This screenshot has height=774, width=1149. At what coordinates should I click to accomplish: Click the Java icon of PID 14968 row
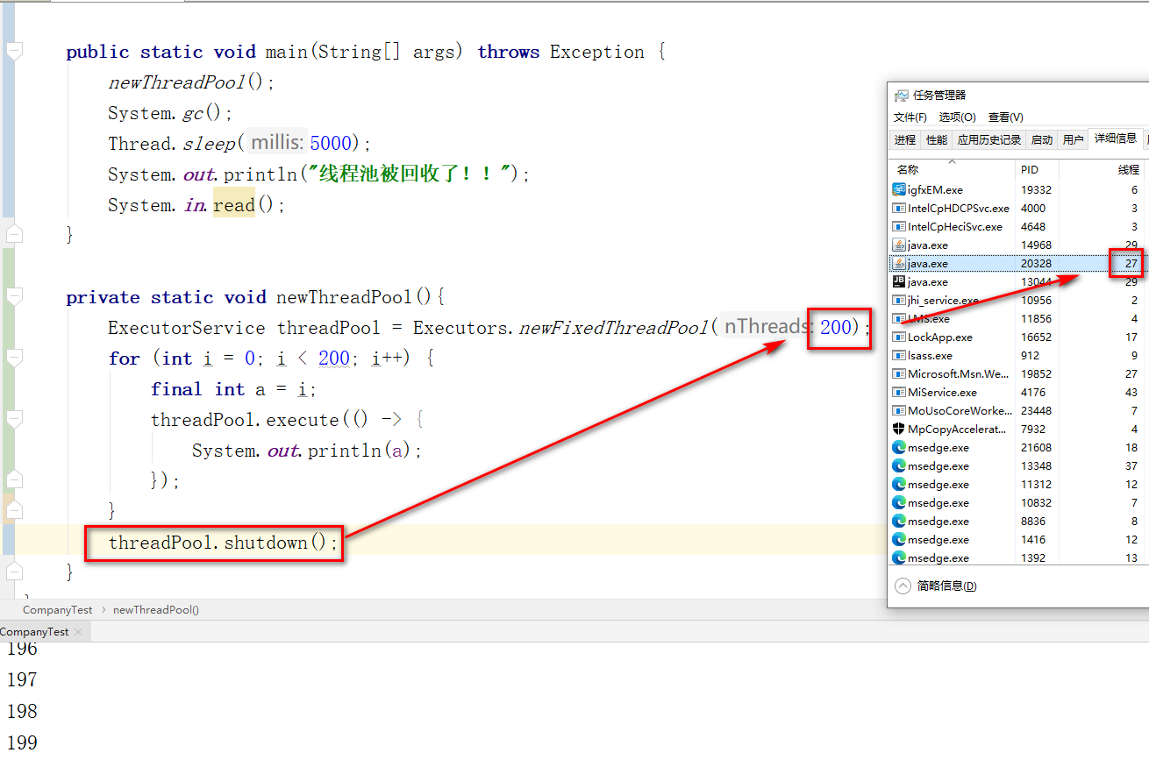(898, 245)
